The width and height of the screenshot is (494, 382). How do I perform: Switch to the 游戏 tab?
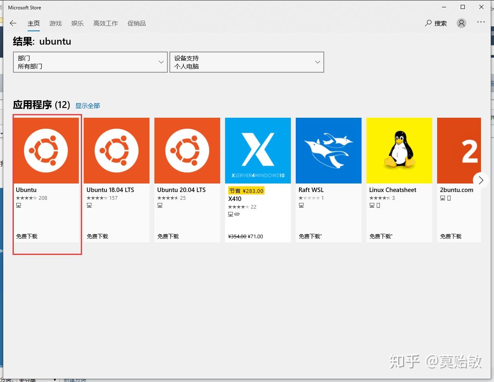tap(56, 24)
